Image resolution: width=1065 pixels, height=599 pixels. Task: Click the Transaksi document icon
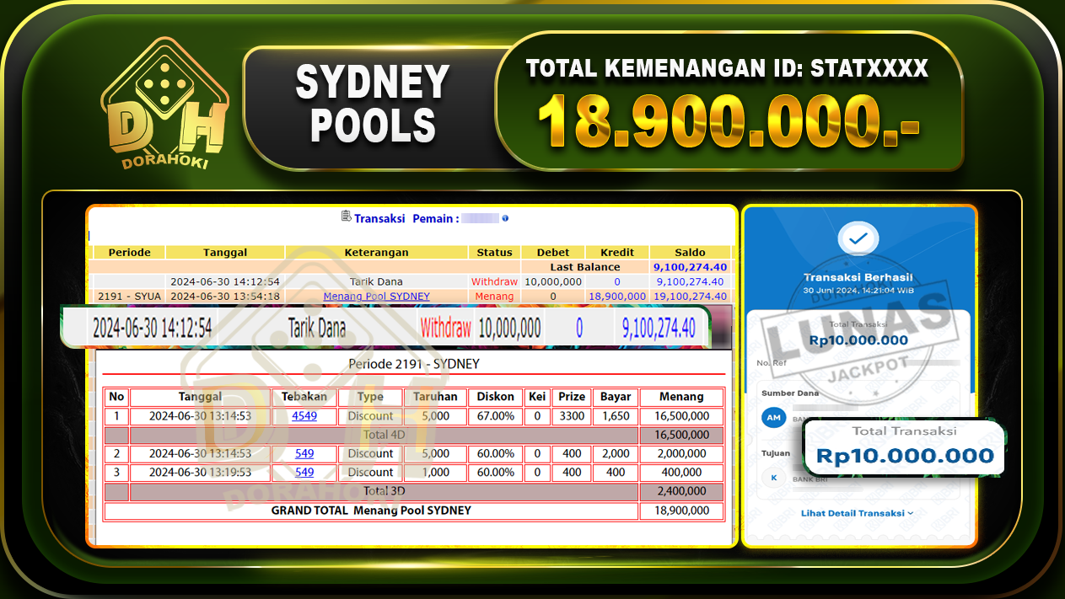click(x=345, y=217)
